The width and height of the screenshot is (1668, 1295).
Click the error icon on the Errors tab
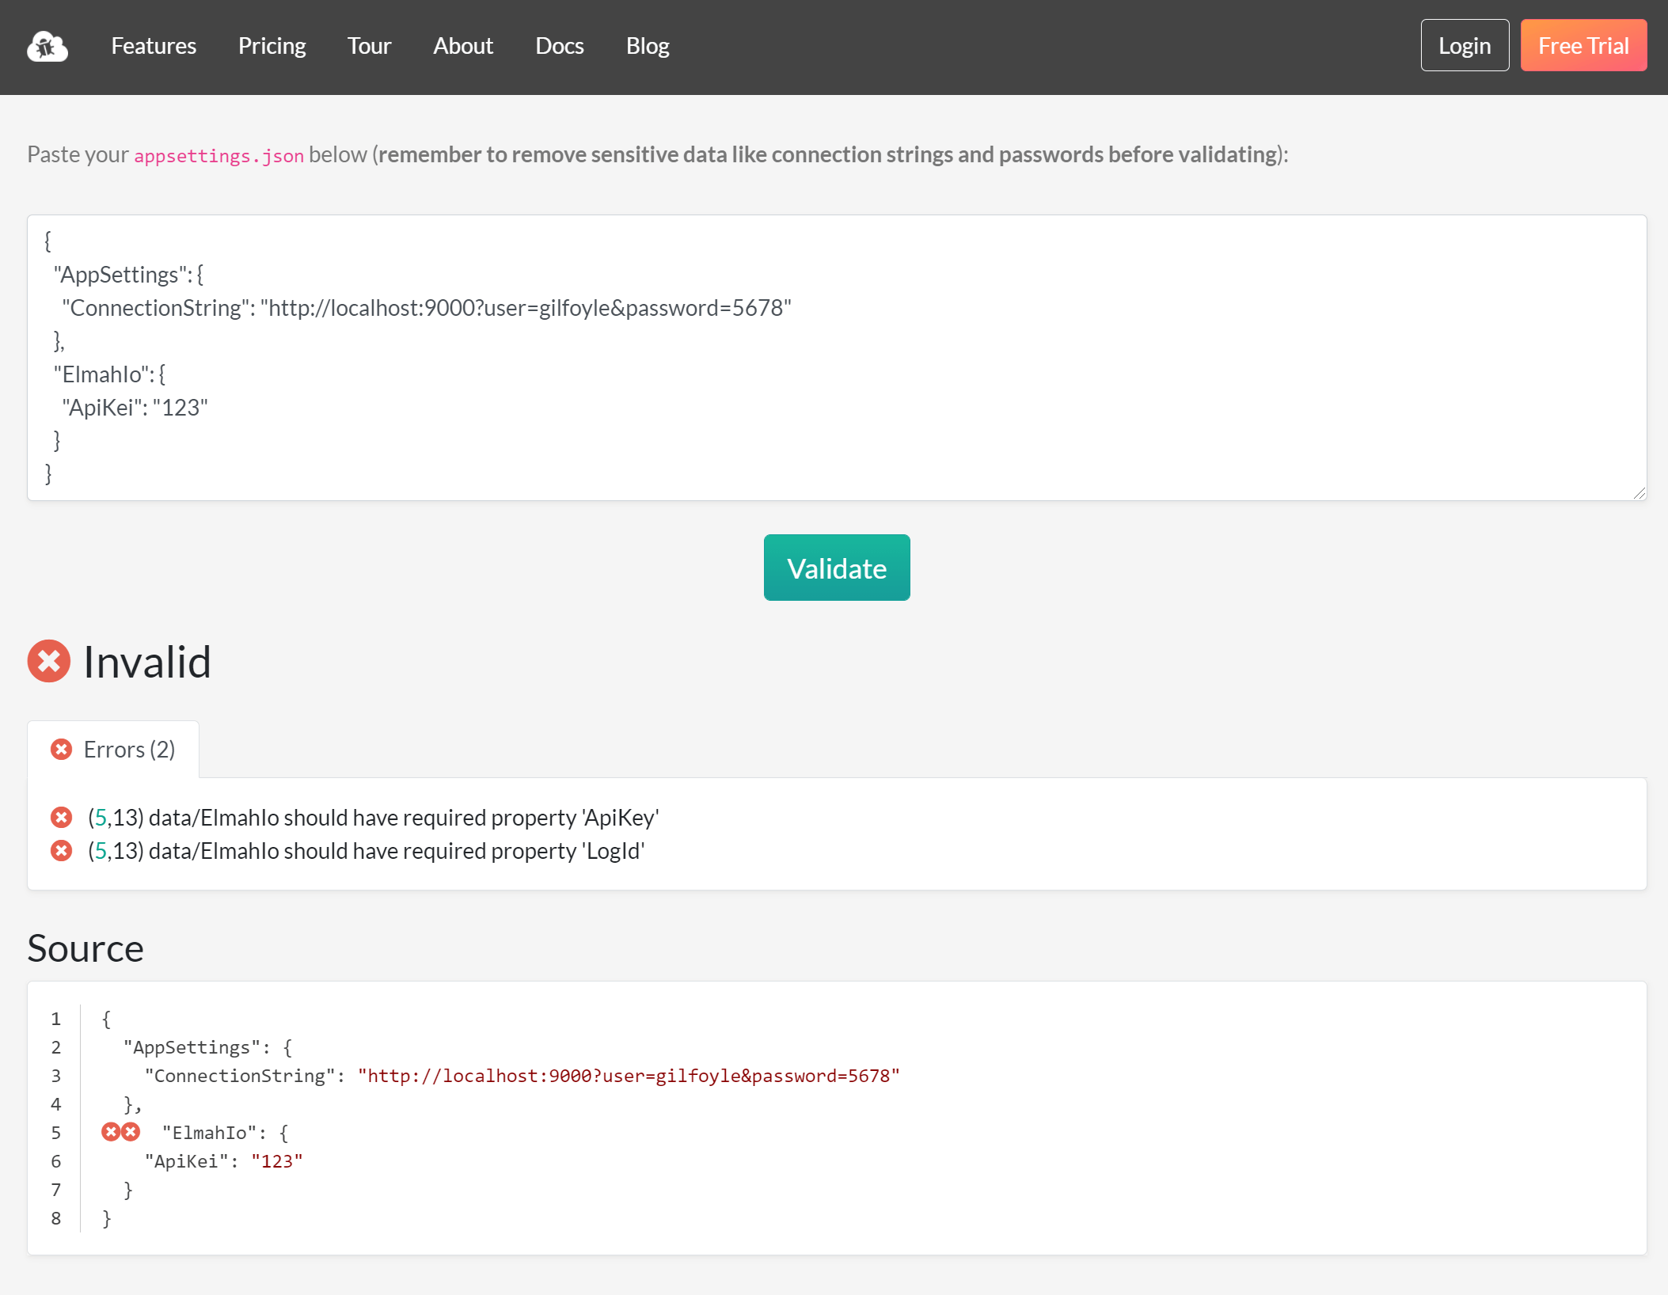tap(62, 749)
